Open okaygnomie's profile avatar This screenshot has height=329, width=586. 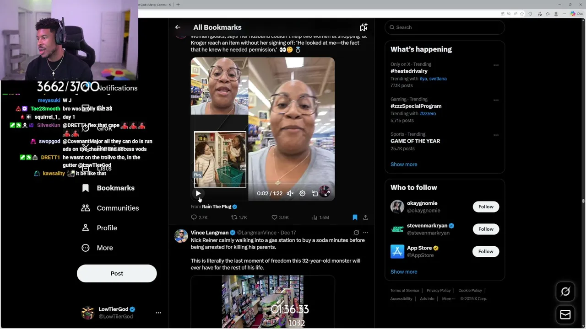(397, 207)
